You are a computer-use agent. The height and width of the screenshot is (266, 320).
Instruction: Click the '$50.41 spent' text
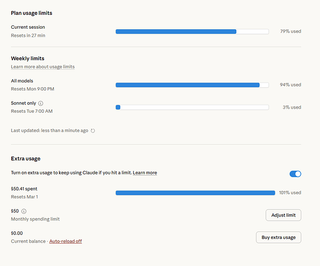(x=24, y=189)
